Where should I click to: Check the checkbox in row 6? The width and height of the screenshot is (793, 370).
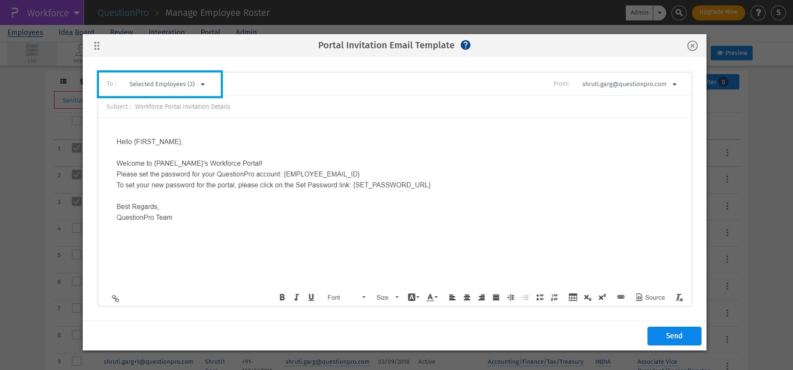[x=77, y=281]
